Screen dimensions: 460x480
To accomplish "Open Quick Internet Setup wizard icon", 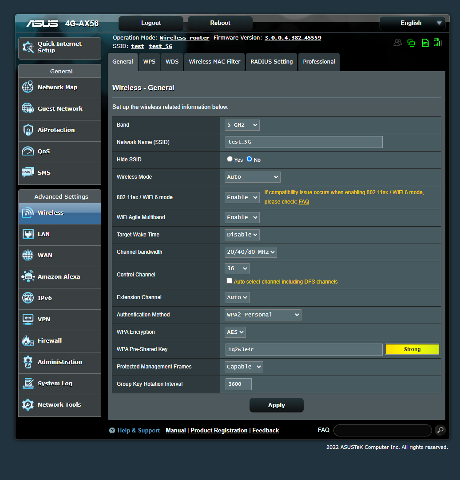I will tap(28, 47).
